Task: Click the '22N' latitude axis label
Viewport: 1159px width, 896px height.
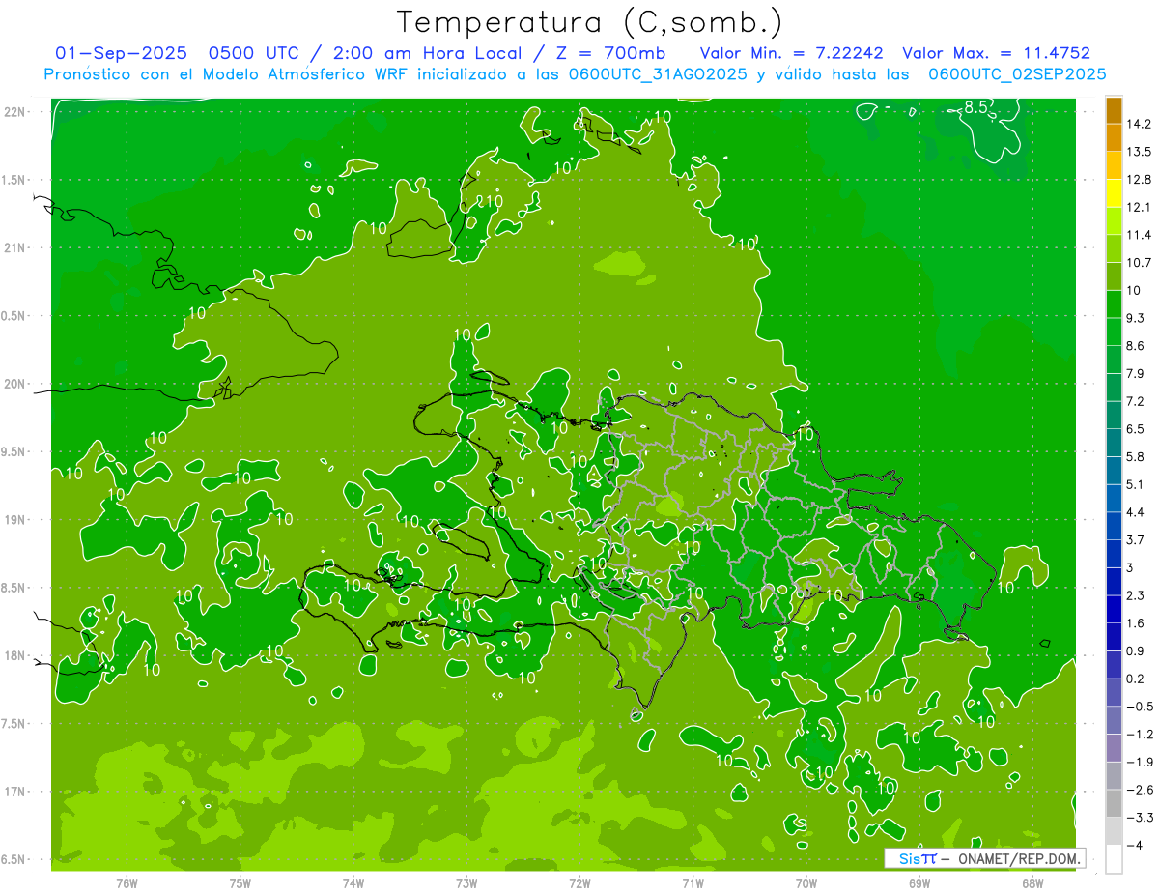Action: 14,111
